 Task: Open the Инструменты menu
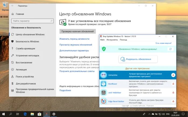pyautogui.click(x=112, y=40)
